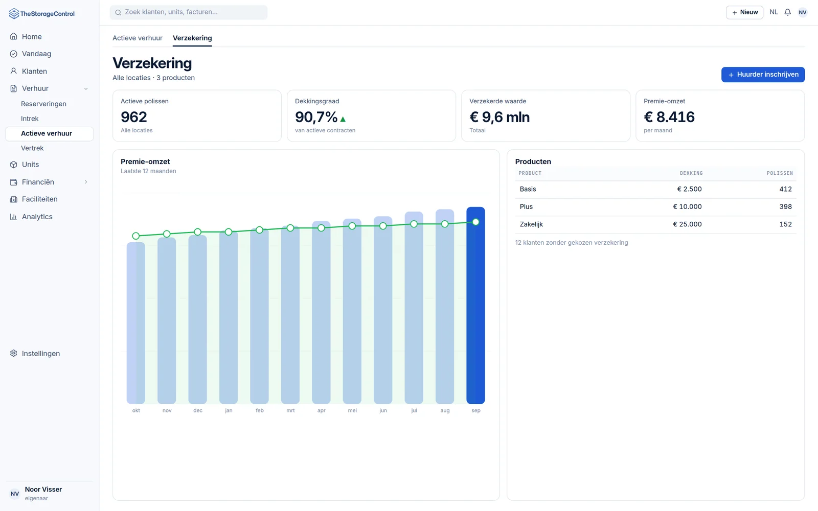
Task: Click '12 klanten zonder gekozen verzekering' note
Action: [x=572, y=243]
